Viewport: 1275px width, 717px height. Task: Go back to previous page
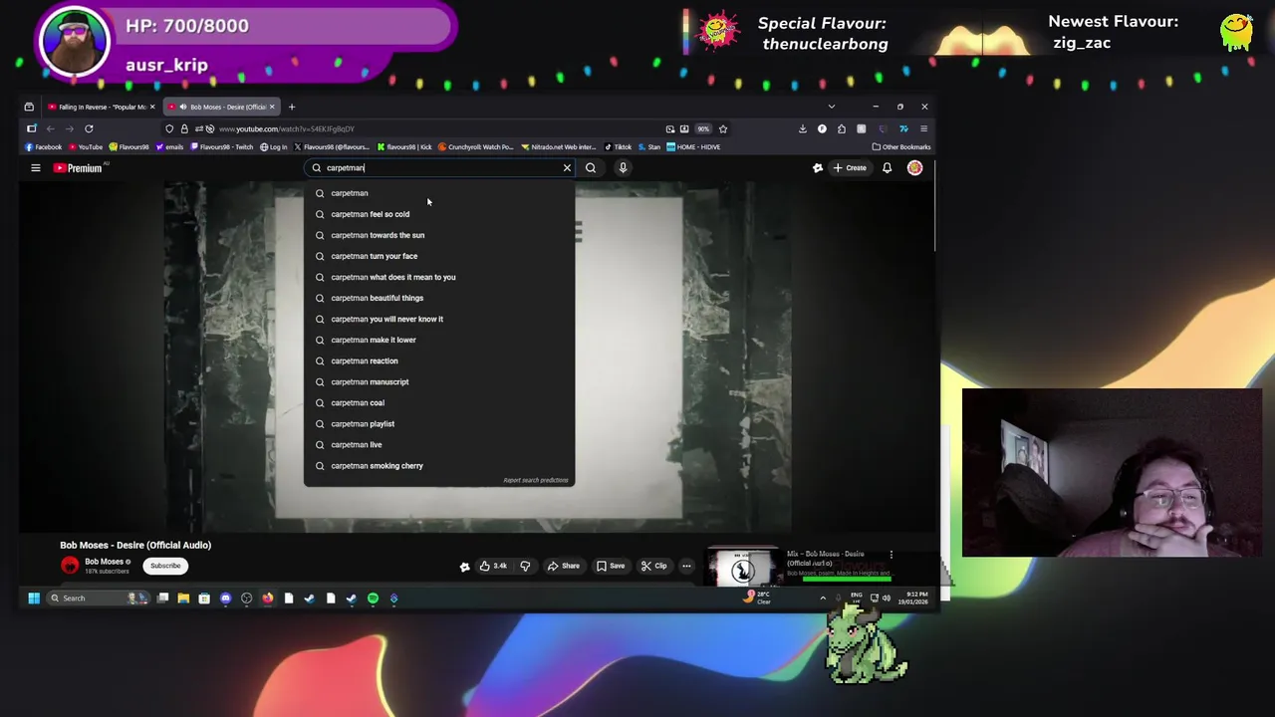click(x=50, y=128)
